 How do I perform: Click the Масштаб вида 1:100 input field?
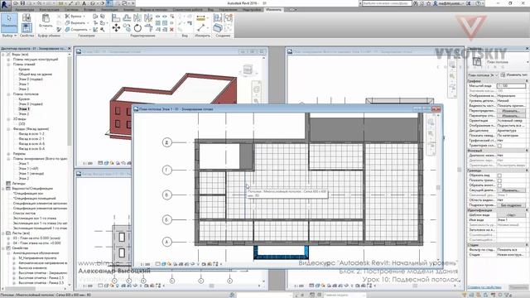click(511, 86)
